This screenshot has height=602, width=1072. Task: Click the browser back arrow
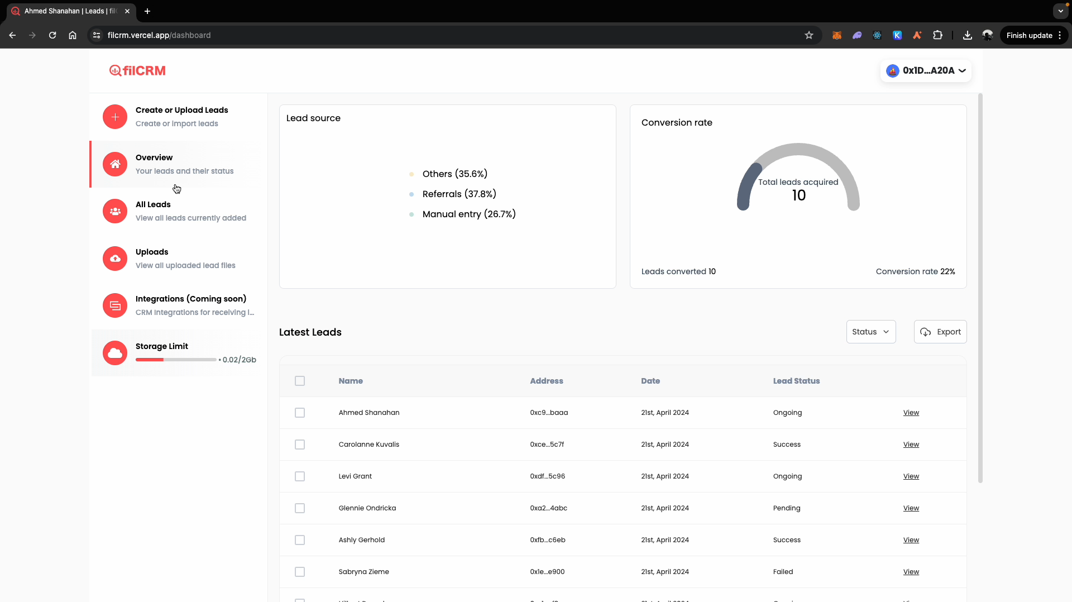click(12, 35)
